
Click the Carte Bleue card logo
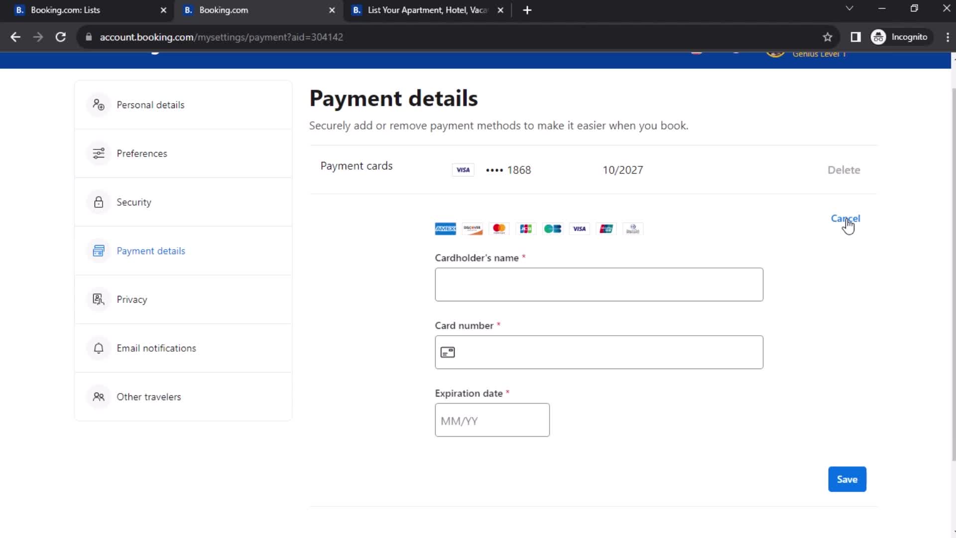553,229
